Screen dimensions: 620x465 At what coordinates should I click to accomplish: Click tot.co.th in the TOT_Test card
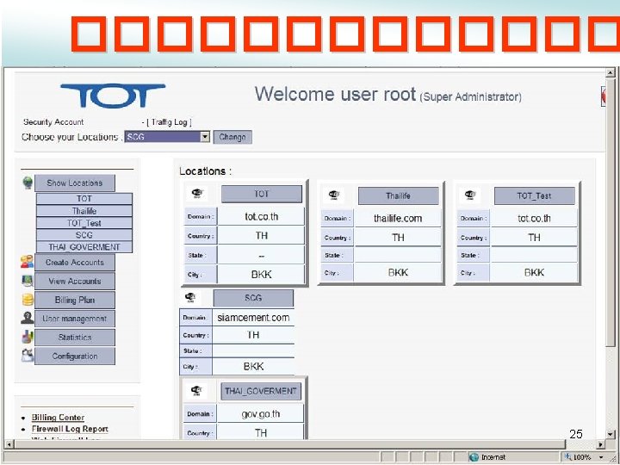534,218
